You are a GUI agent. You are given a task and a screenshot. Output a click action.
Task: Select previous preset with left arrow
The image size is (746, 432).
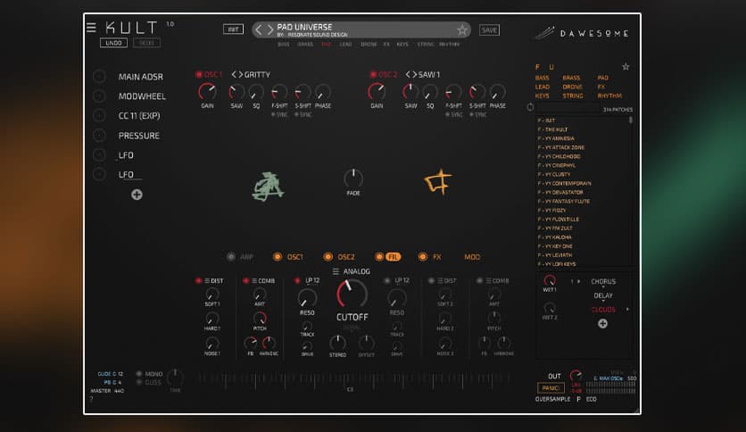259,30
